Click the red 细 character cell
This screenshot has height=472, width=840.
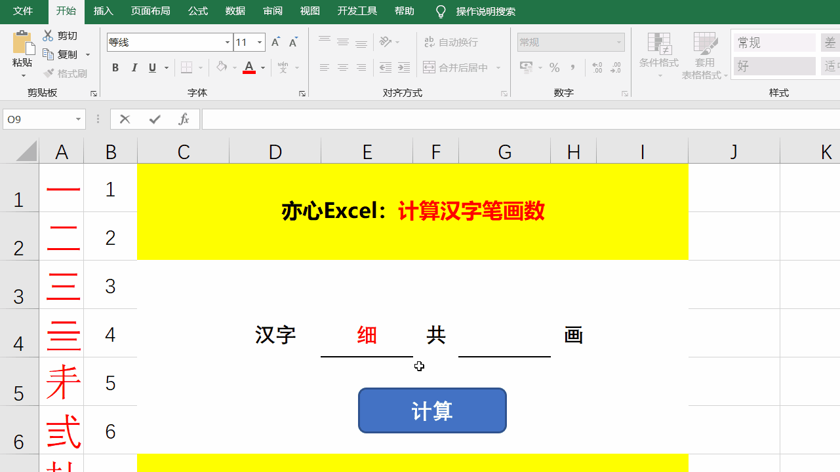[367, 335]
